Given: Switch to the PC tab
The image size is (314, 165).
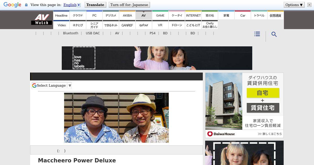Looking at the screenshot, I should pyautogui.click(x=94, y=15).
